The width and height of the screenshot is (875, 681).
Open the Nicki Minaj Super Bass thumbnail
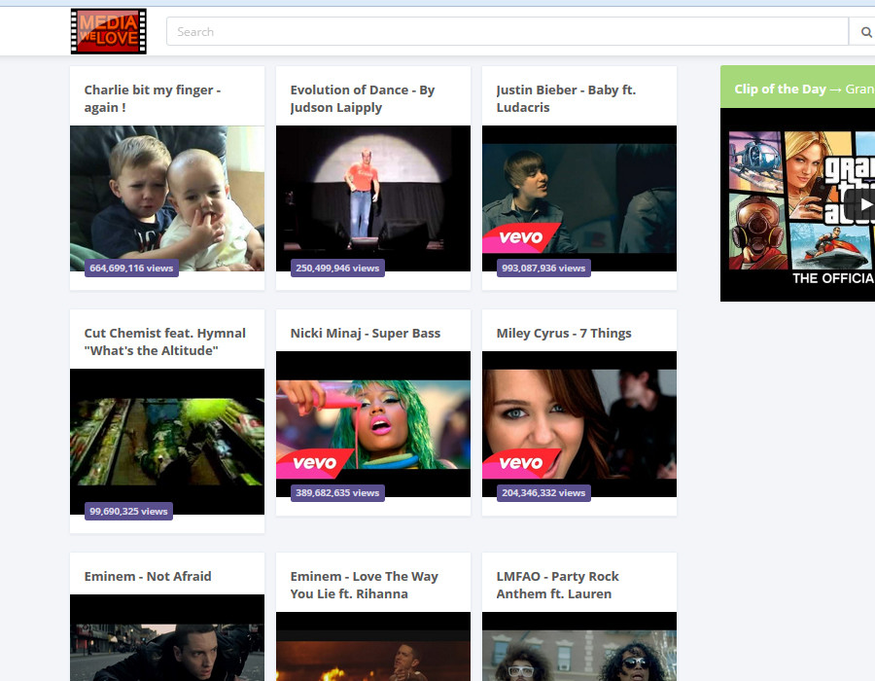[372, 423]
